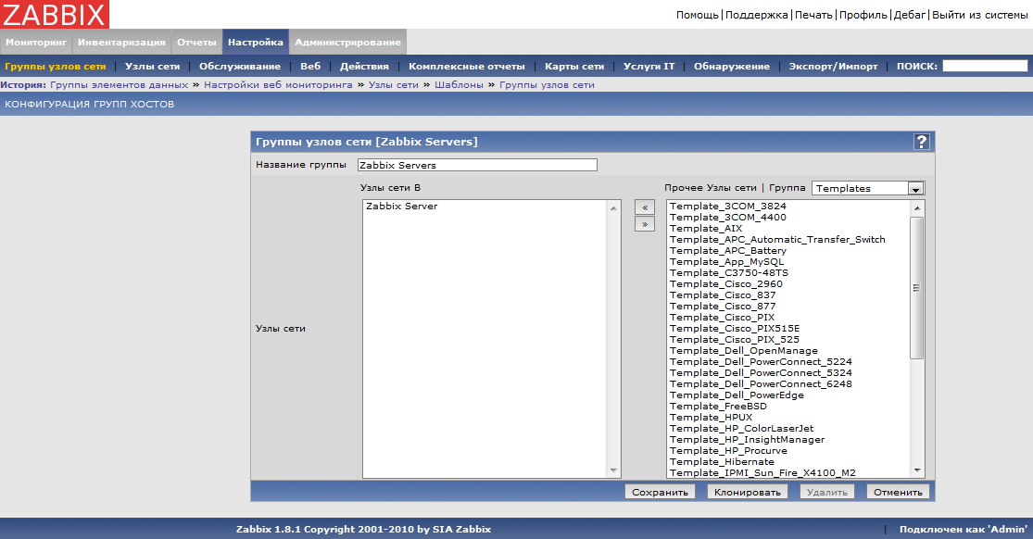
Task: Open Экспорт/Импорт submenu item
Action: click(834, 67)
